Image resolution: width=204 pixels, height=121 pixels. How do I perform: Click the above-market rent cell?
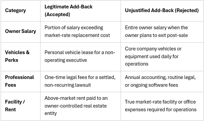pos(80,106)
